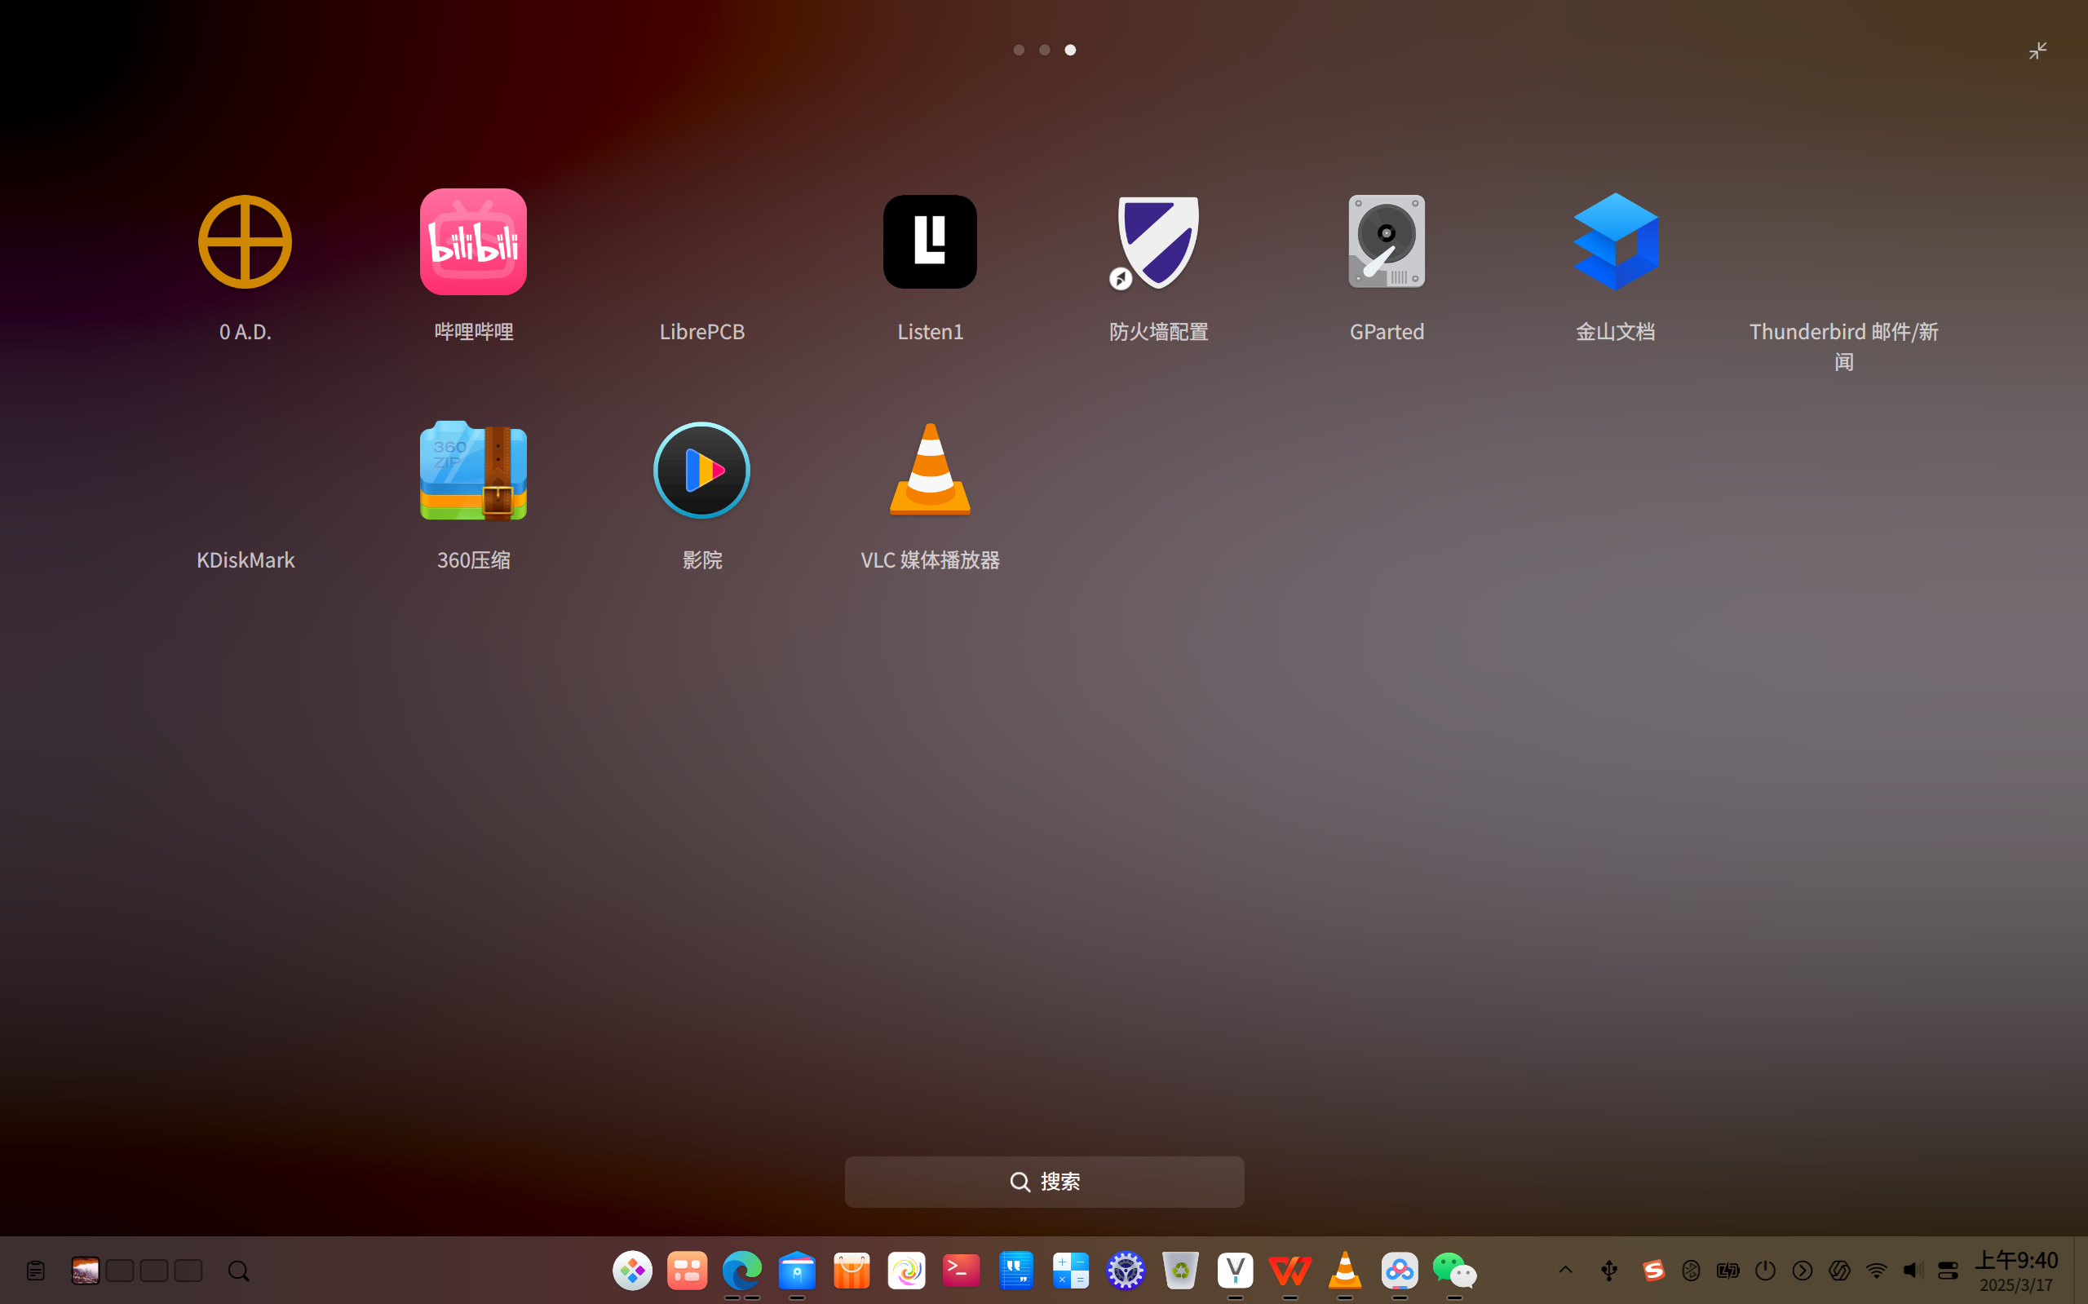Open Wi-Fi network tray menu

tap(1876, 1271)
